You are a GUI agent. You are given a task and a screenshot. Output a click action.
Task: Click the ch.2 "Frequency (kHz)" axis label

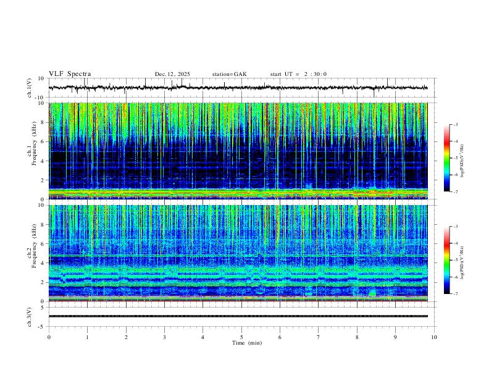tap(35, 246)
